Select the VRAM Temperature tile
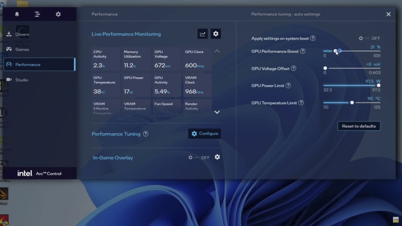The width and height of the screenshot is (402, 226). pyautogui.click(x=136, y=108)
